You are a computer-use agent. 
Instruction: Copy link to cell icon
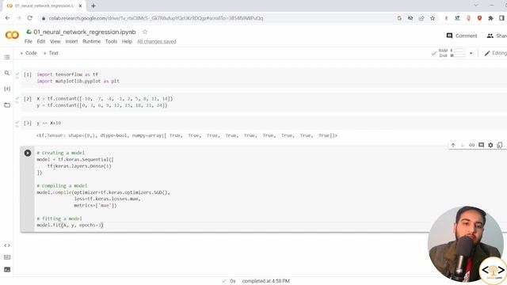click(472, 145)
